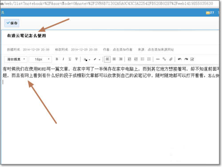222x167 pixels.
Task: Undo the last edit
Action: [179, 59]
